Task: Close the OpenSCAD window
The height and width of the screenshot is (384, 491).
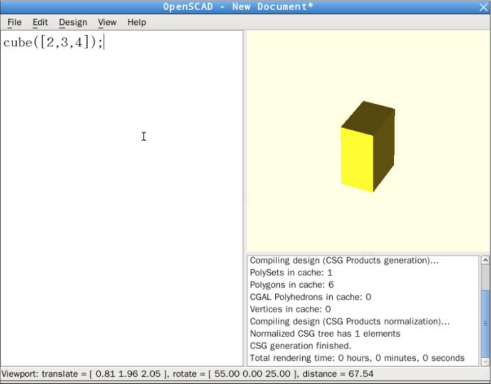Action: [483, 7]
